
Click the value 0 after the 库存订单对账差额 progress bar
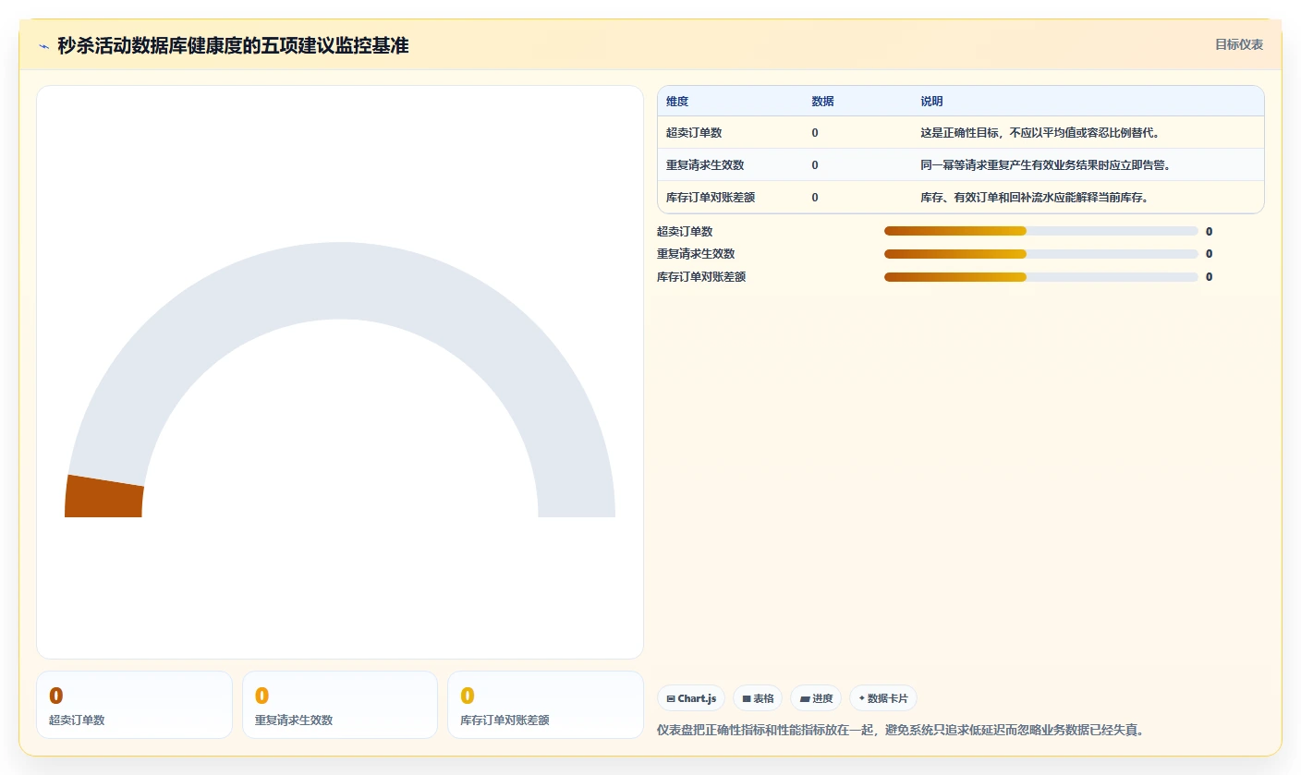1209,277
